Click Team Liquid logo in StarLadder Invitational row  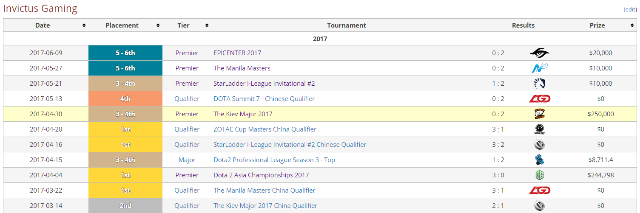click(539, 84)
